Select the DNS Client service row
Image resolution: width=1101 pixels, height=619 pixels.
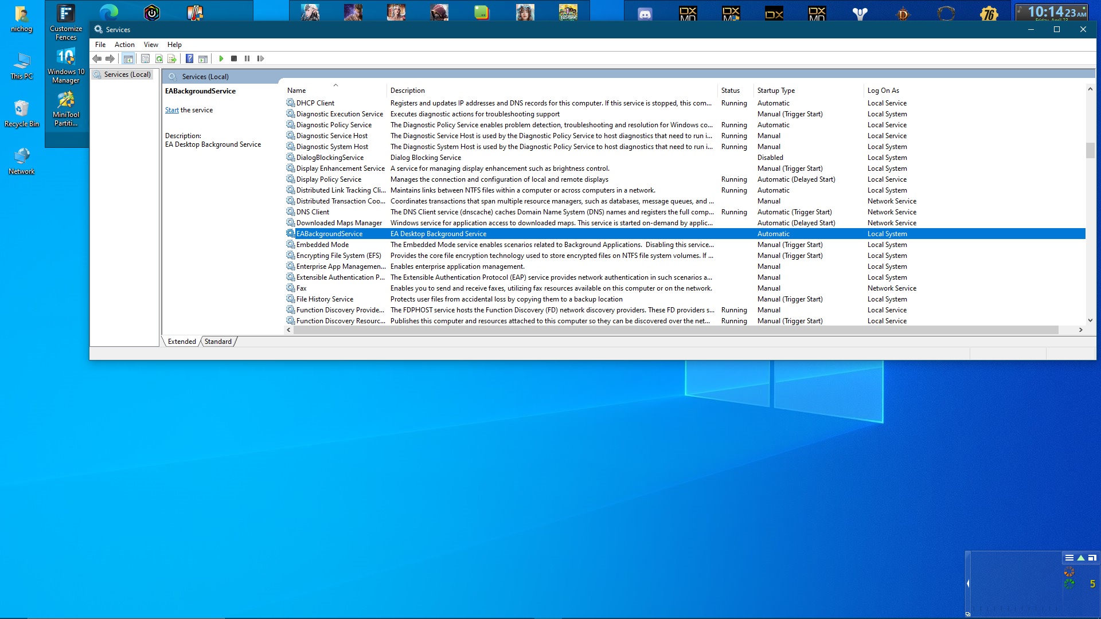[x=313, y=212]
